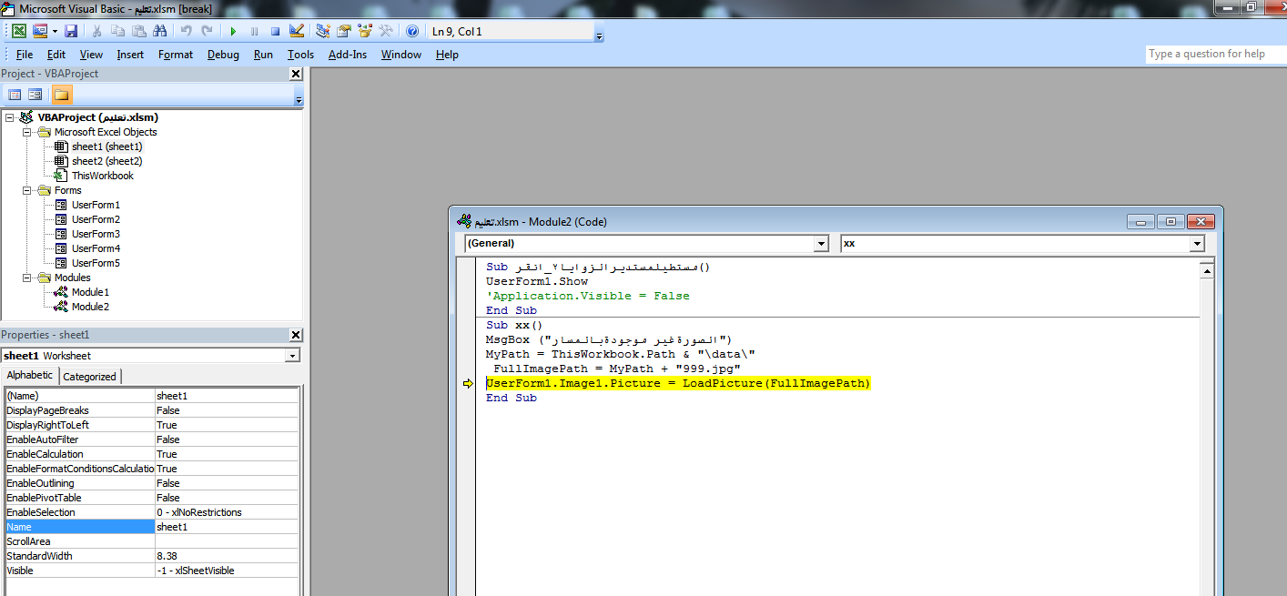The image size is (1287, 596).
Task: Click the highlighted LoadPicture code line
Action: (678, 384)
